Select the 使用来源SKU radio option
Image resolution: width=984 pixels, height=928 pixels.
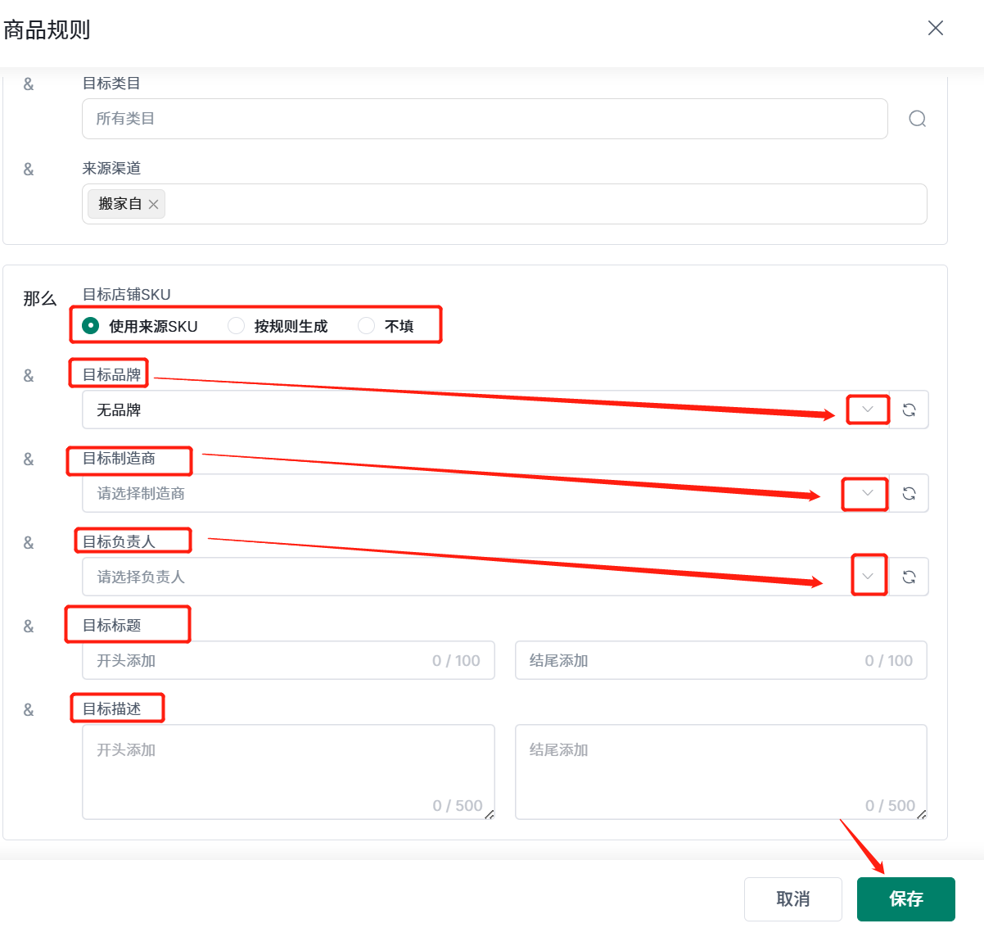[140, 326]
